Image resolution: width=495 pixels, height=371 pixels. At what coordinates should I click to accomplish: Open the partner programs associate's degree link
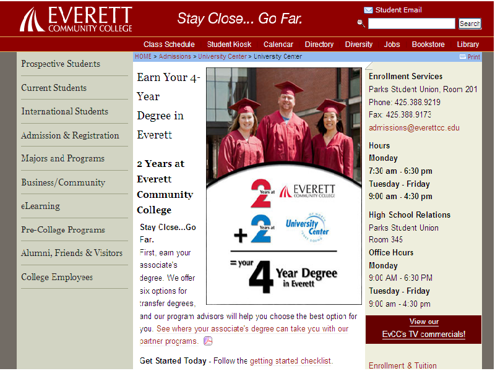pyautogui.click(x=244, y=335)
